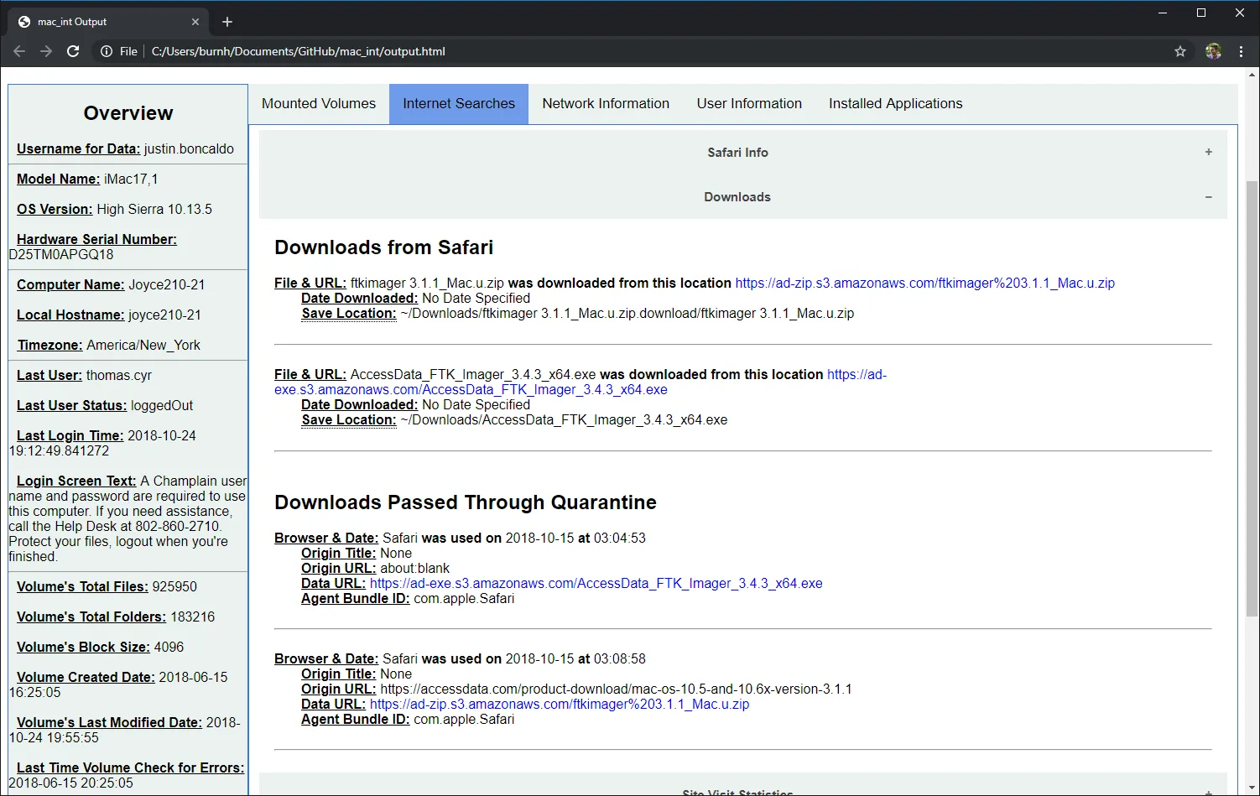Bookmark this page with the star icon
This screenshot has height=796, width=1260.
[x=1180, y=51]
